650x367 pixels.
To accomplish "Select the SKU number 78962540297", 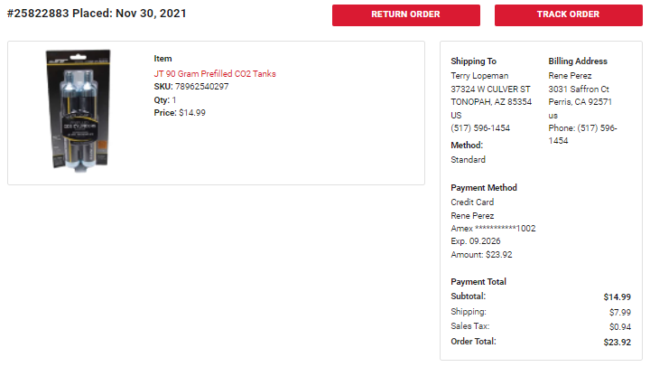I will coord(202,87).
